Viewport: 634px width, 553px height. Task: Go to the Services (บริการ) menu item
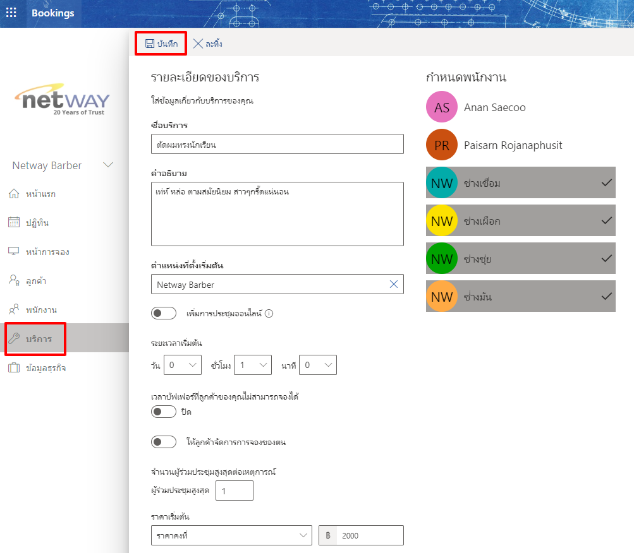[x=38, y=339]
